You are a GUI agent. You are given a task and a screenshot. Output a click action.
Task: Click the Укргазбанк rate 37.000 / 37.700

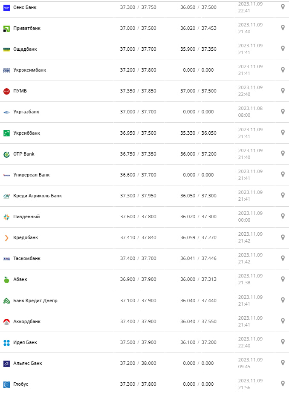coord(138,112)
